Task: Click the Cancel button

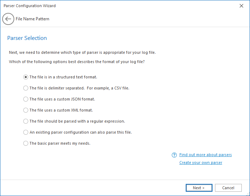Action: [228, 188]
